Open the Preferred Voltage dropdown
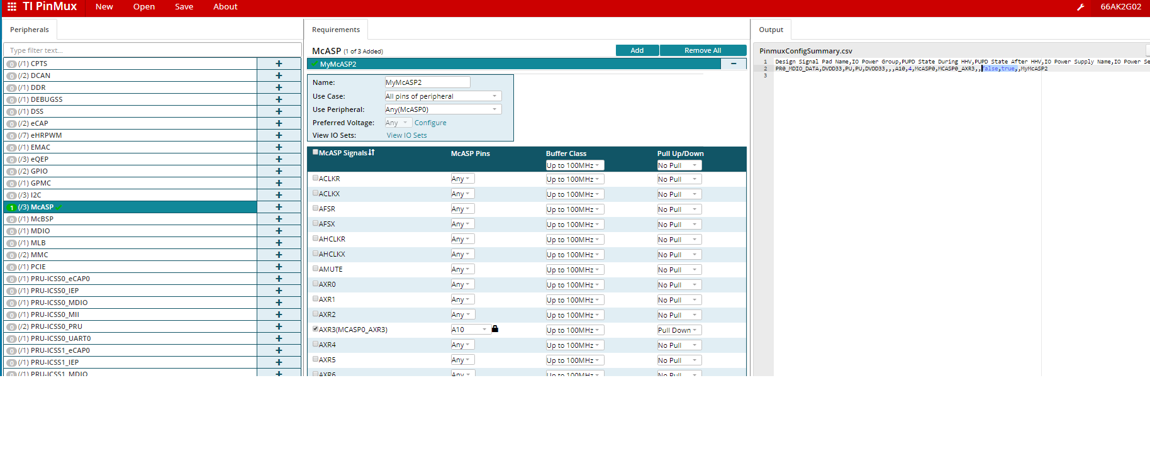Viewport: 1150px width, 456px height. (398, 123)
